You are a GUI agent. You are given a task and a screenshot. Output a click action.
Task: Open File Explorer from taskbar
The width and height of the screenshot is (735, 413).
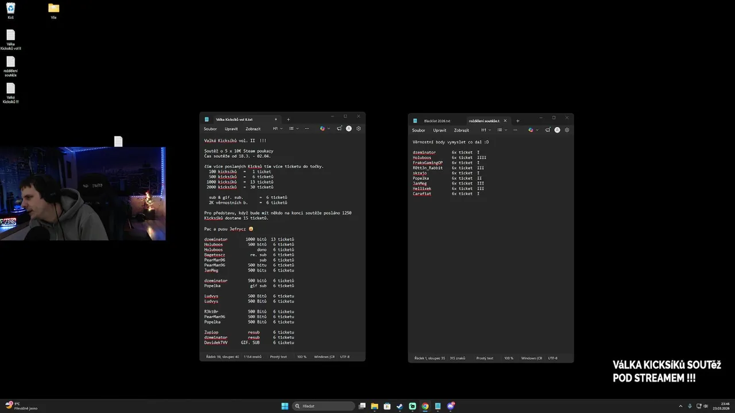point(374,406)
